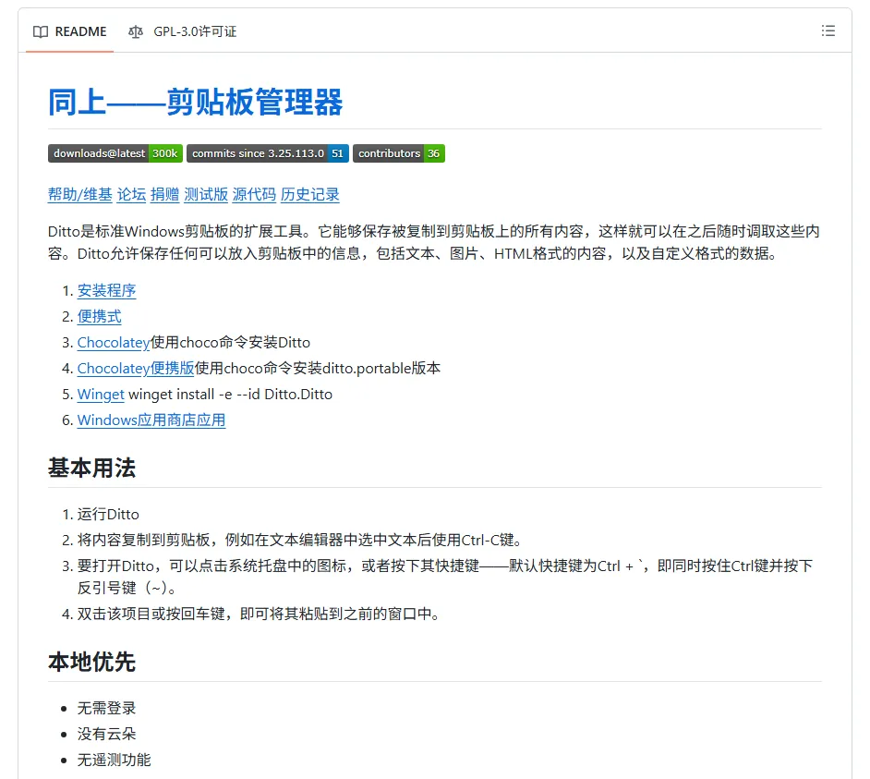Screen dimensions: 870x779
Task: Follow the 安装程序 download link
Action: (106, 290)
